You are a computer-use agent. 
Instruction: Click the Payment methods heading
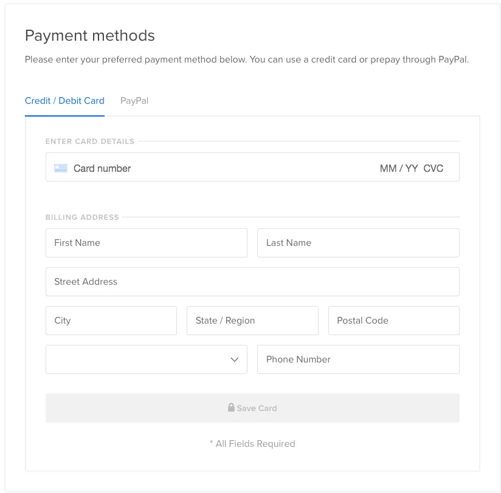click(x=90, y=35)
